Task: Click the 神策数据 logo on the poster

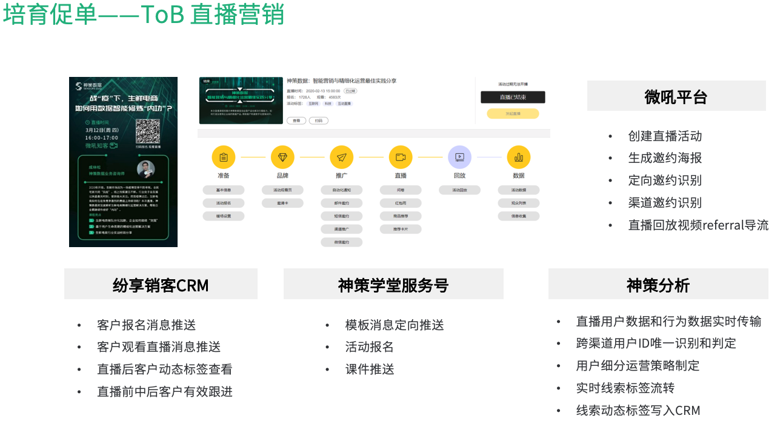Action: click(x=88, y=85)
